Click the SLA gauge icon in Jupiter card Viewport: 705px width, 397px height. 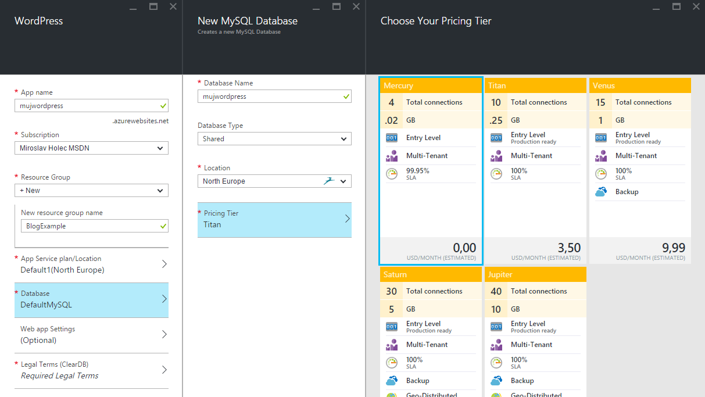[x=496, y=363]
